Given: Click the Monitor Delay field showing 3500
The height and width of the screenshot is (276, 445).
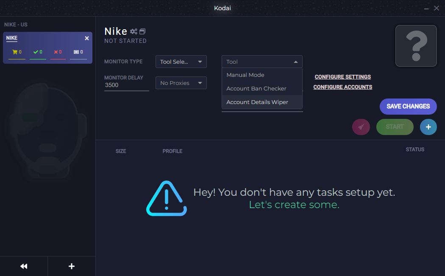Looking at the screenshot, I should pos(127,85).
